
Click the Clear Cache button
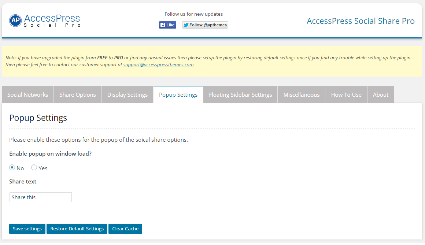pyautogui.click(x=125, y=229)
